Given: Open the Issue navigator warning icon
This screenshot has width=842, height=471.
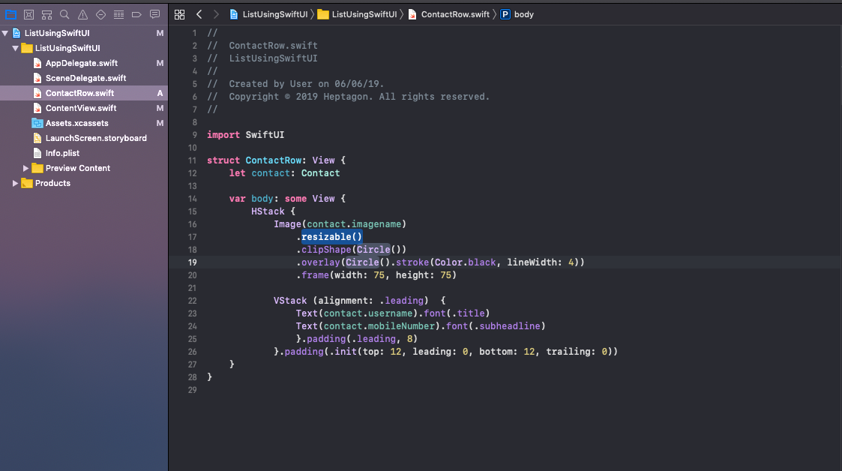Looking at the screenshot, I should click(x=83, y=13).
